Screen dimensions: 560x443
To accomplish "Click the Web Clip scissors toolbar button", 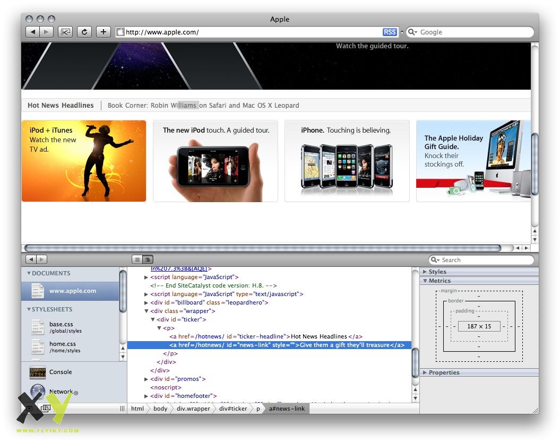I will coord(65,32).
